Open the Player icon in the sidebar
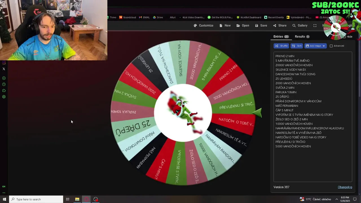The image size is (361, 203). click(4, 78)
